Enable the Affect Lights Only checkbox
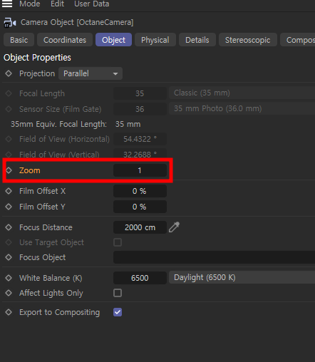Image resolution: width=315 pixels, height=362 pixels. point(118,293)
